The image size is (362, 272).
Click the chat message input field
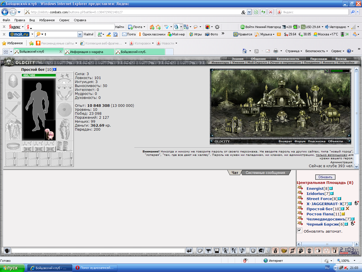(x=98, y=250)
